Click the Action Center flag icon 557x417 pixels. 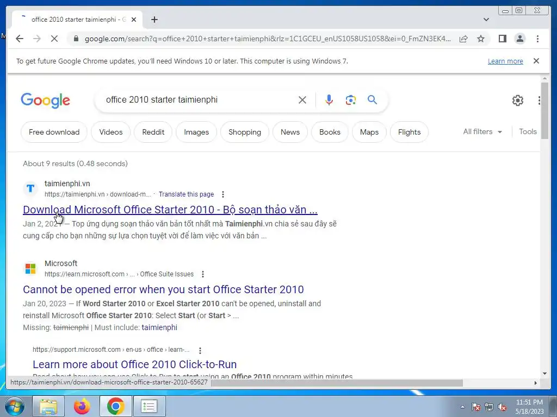pyautogui.click(x=476, y=407)
